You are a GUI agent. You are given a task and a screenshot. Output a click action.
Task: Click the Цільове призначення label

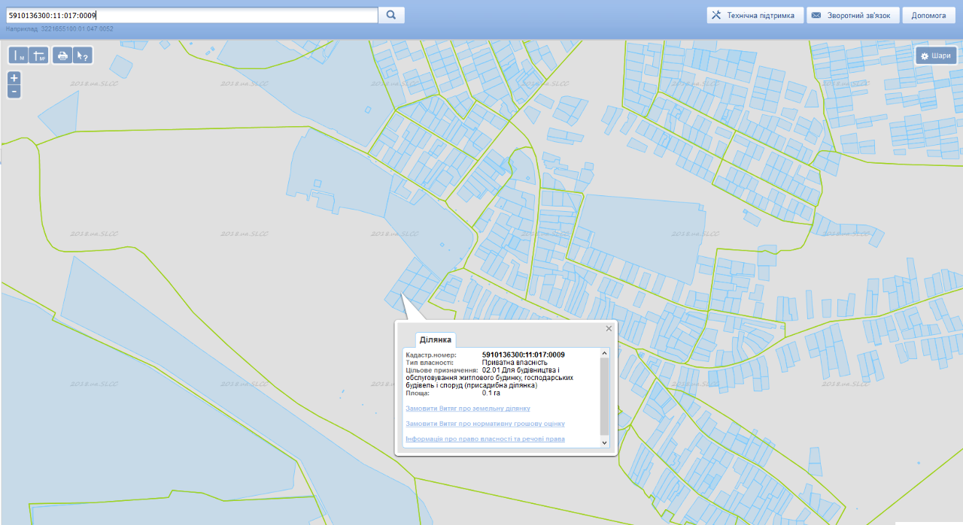(442, 370)
